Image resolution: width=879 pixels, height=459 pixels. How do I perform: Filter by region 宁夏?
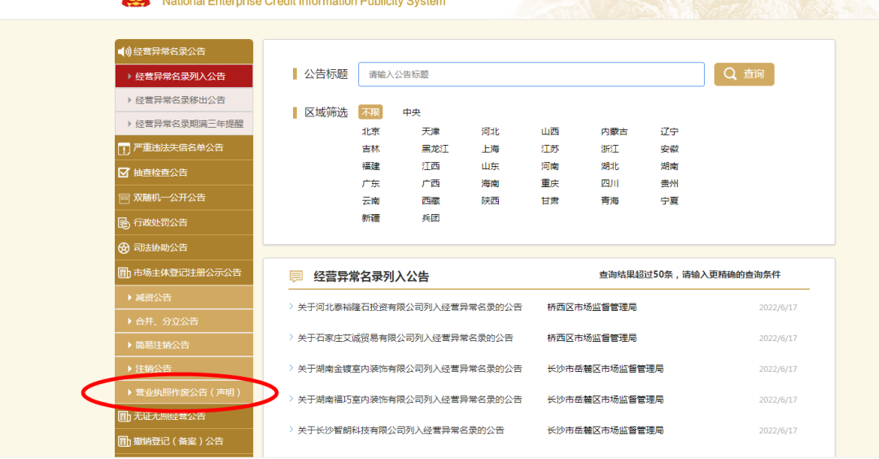[669, 201]
